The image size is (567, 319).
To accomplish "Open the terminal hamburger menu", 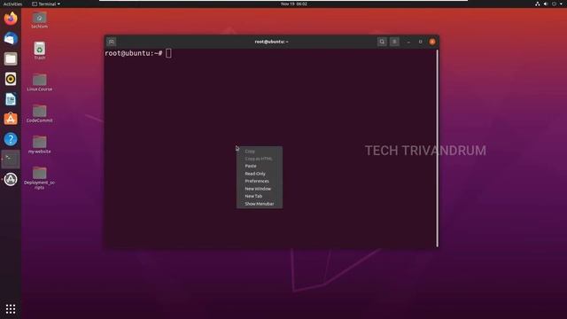I will click(x=394, y=42).
